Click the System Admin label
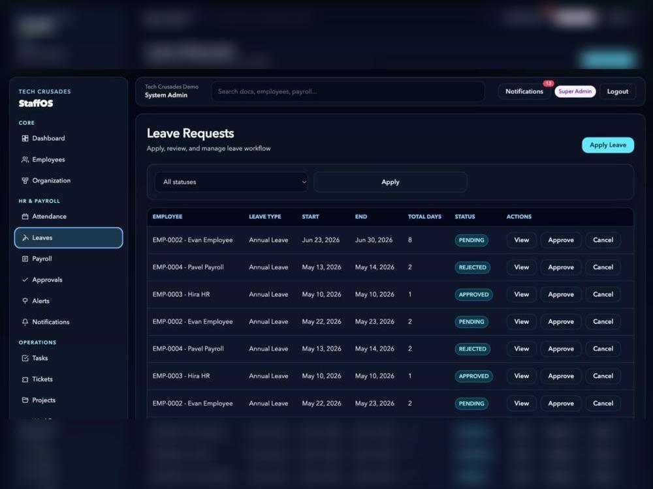Image resolution: width=653 pixels, height=489 pixels. point(166,95)
